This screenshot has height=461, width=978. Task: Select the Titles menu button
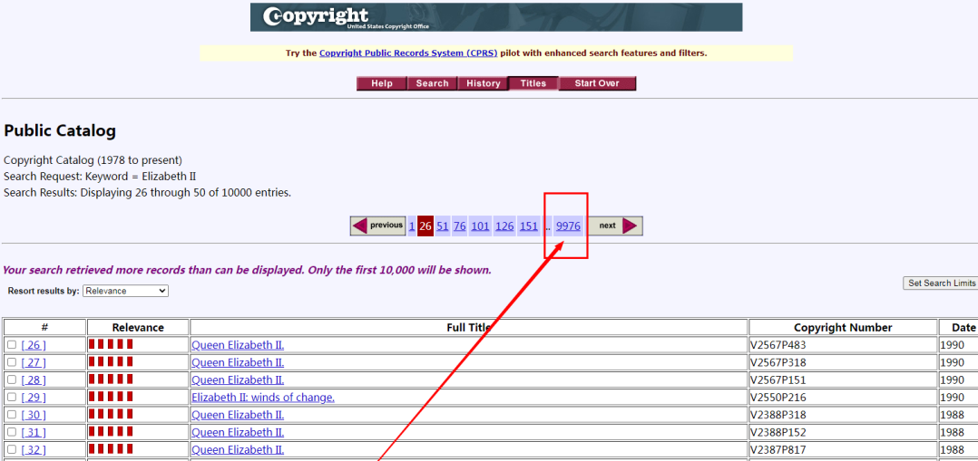(533, 83)
